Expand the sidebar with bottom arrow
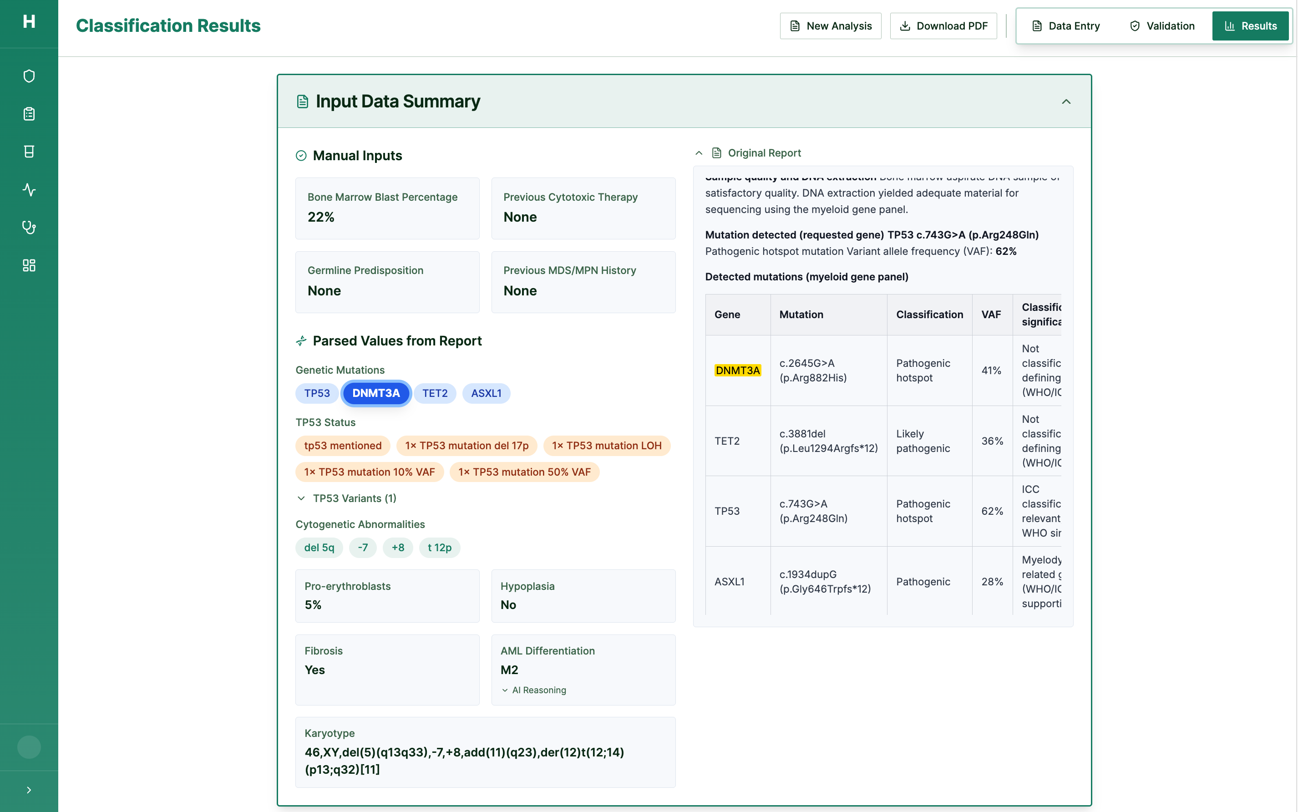 [29, 790]
